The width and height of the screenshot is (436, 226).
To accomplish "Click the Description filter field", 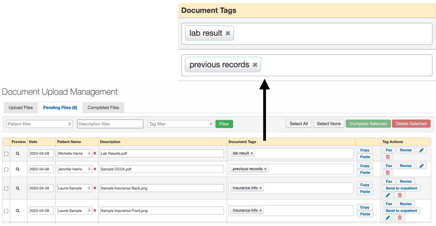I will (110, 124).
